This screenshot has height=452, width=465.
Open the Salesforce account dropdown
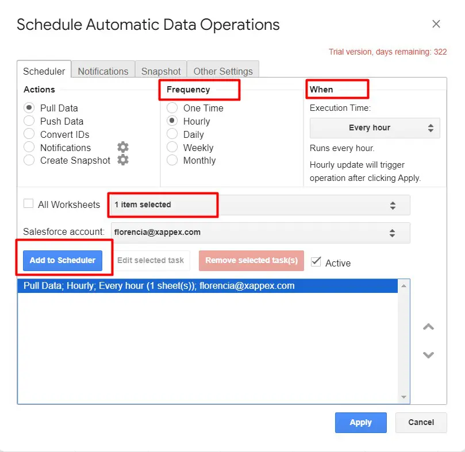pyautogui.click(x=260, y=233)
